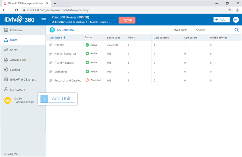
Task: Click the yellow cloud Backup Console icon
Action: (x=8, y=101)
